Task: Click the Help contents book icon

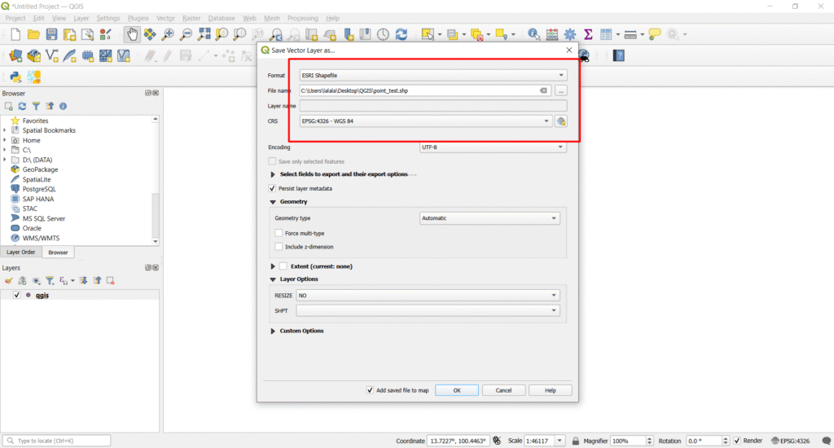Action: point(619,56)
